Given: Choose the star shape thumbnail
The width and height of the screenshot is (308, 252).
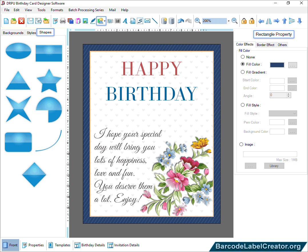Looking at the screenshot, I should click(49, 81).
